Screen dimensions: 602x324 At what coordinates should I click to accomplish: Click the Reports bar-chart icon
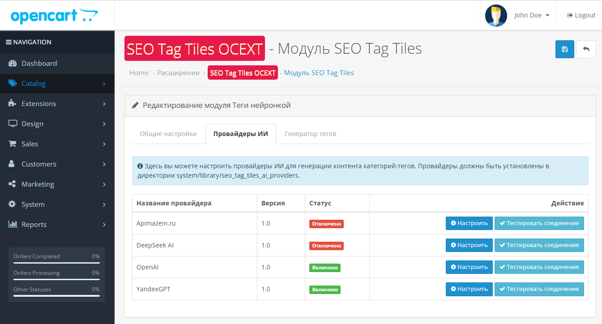pyautogui.click(x=13, y=225)
